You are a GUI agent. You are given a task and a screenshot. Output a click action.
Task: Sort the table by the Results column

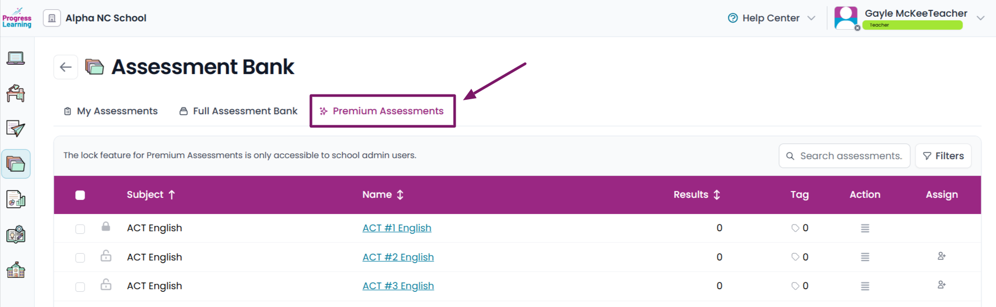[x=697, y=195]
